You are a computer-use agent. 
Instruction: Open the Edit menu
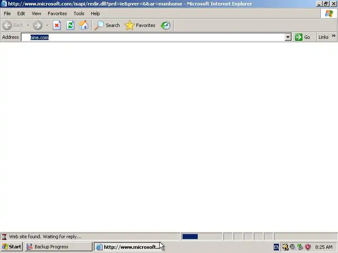21,13
